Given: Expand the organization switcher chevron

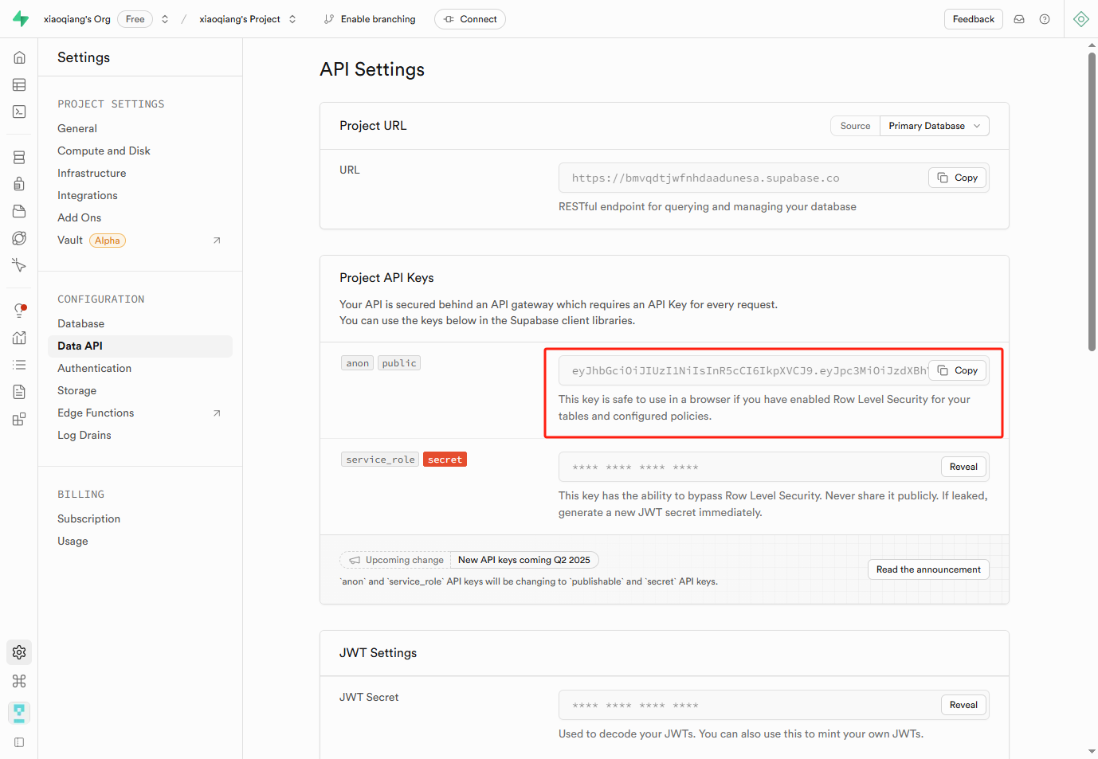Looking at the screenshot, I should (165, 19).
